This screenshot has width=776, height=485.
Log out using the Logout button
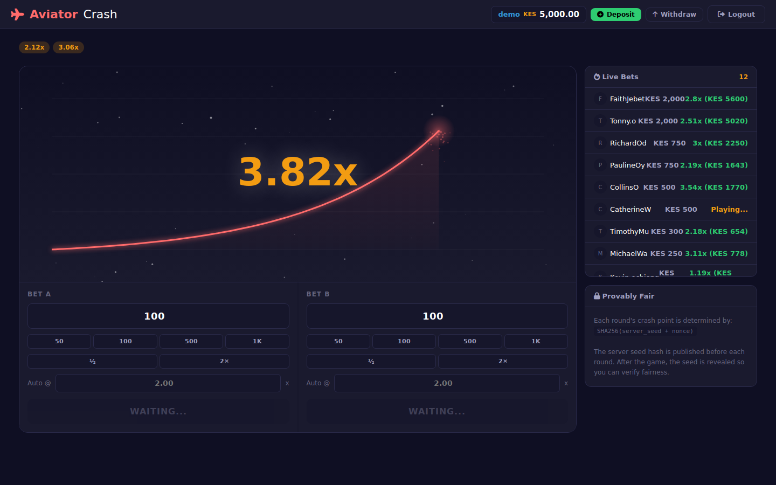736,15
